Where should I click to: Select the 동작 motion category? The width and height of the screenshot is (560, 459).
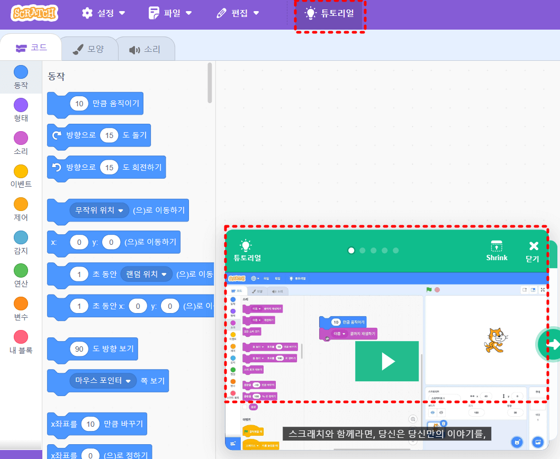(x=21, y=77)
